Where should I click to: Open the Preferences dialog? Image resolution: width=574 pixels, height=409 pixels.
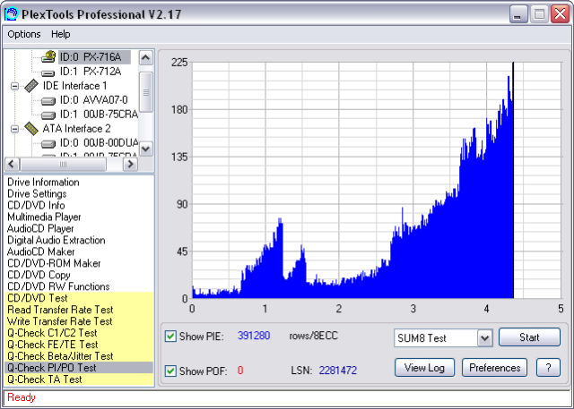tap(495, 367)
